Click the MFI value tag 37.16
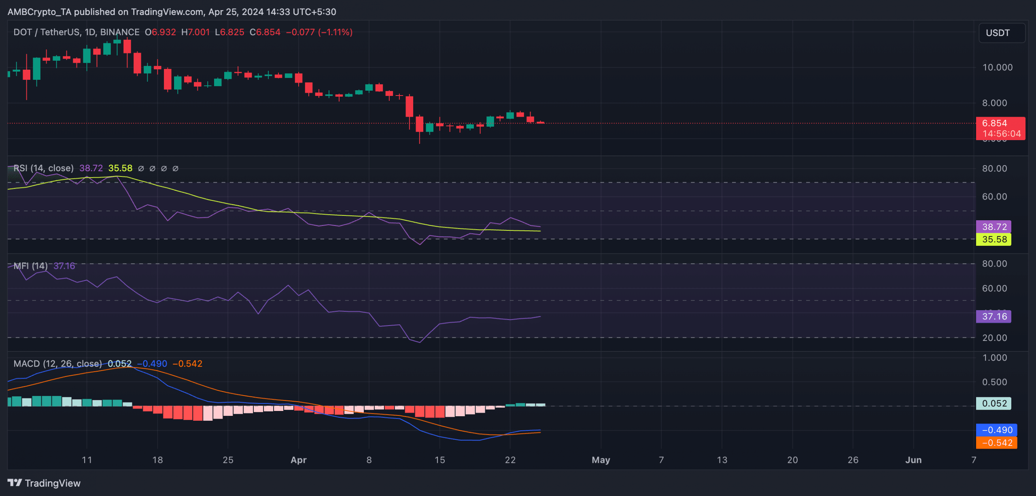 tap(994, 316)
